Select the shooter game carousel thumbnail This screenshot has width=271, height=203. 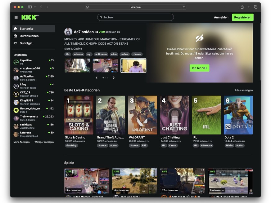(x=105, y=65)
